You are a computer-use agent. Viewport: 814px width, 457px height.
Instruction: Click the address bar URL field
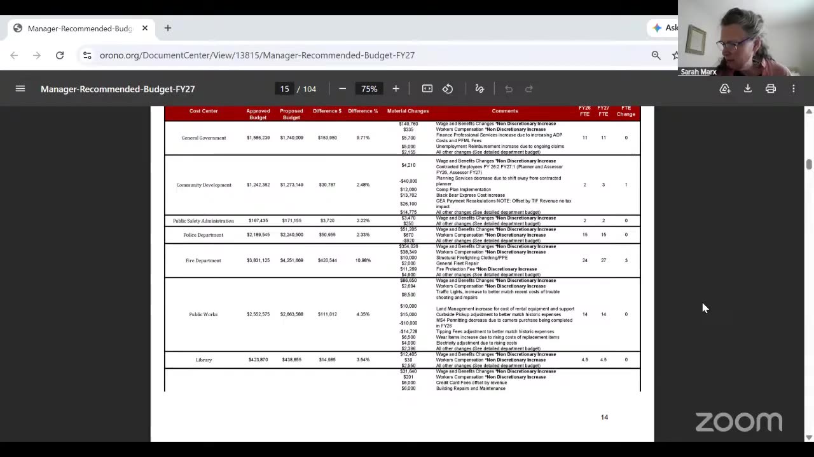pyautogui.click(x=257, y=55)
